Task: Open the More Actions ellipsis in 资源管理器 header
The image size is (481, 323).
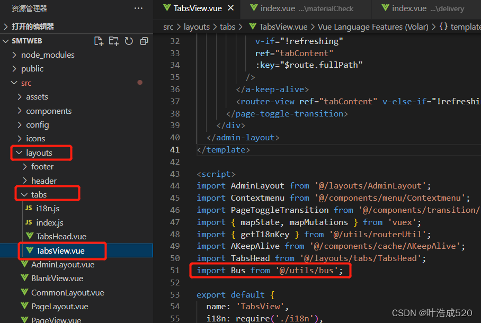Action: coord(138,8)
